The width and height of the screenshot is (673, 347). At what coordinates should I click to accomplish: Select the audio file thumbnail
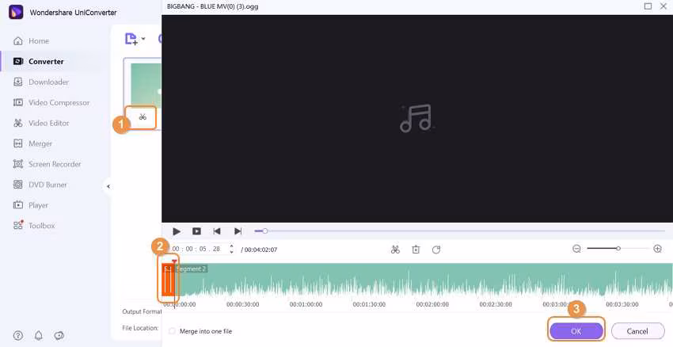pyautogui.click(x=146, y=85)
